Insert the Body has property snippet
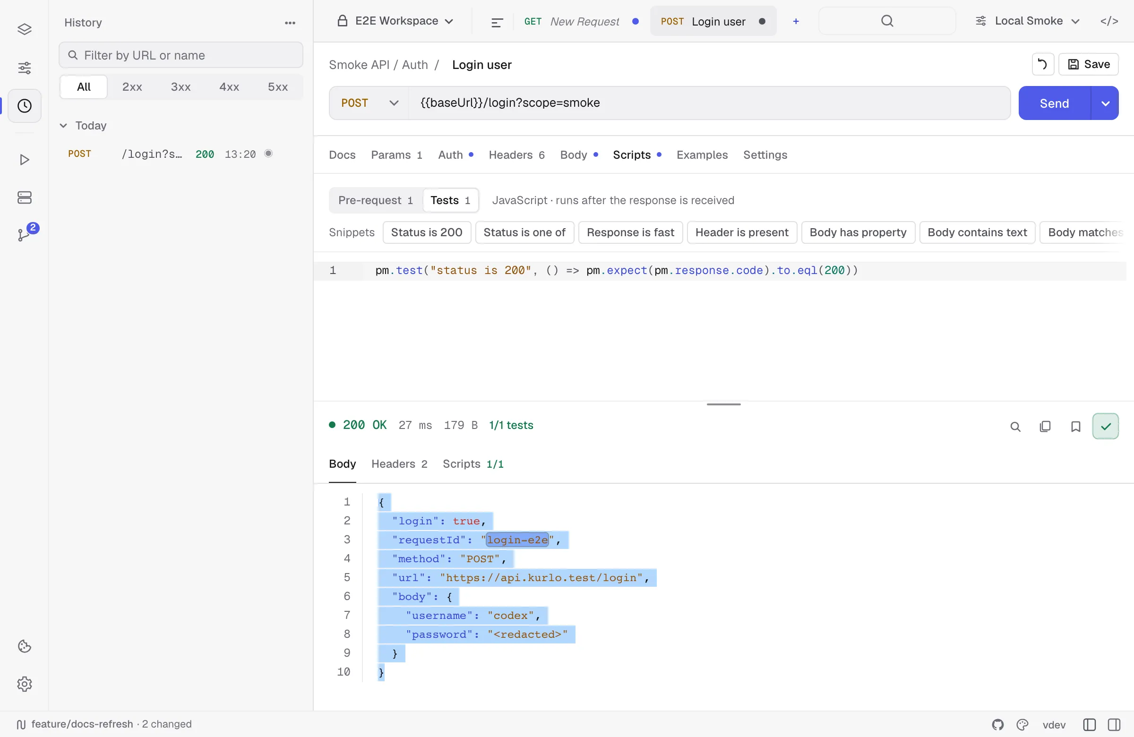This screenshot has width=1134, height=737. coord(858,232)
